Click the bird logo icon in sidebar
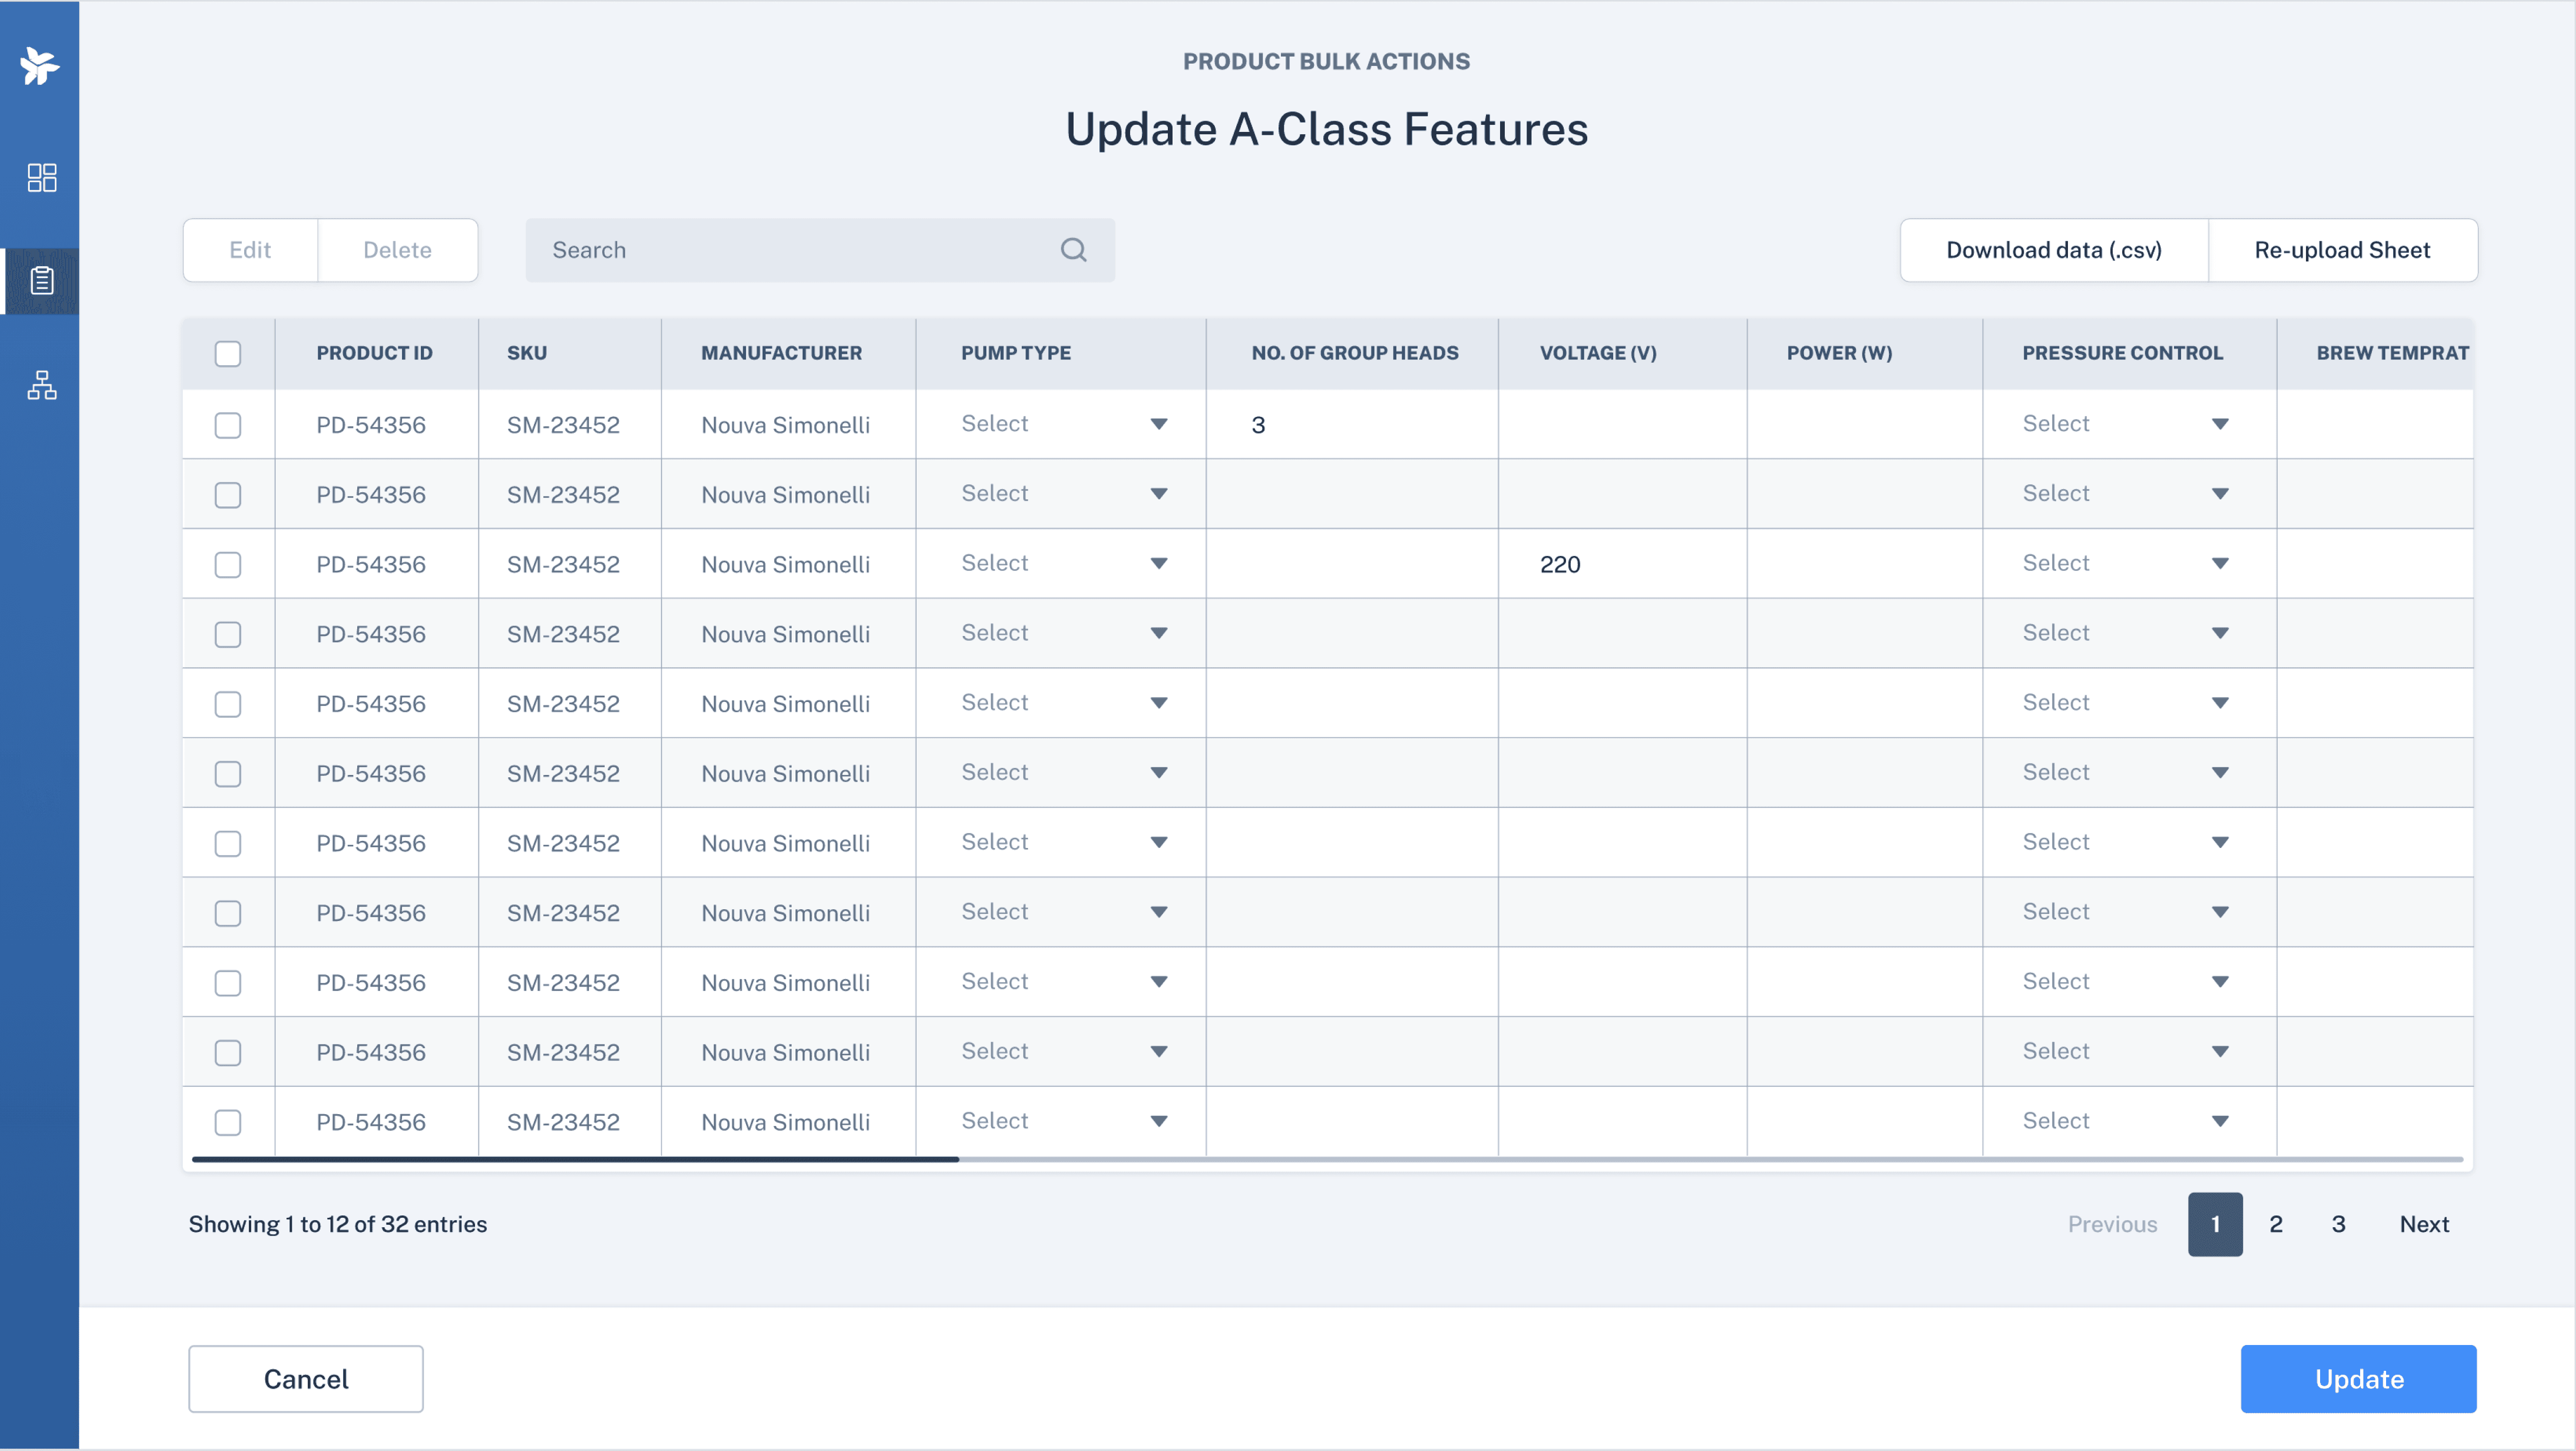The width and height of the screenshot is (2576, 1451). pos(40,66)
